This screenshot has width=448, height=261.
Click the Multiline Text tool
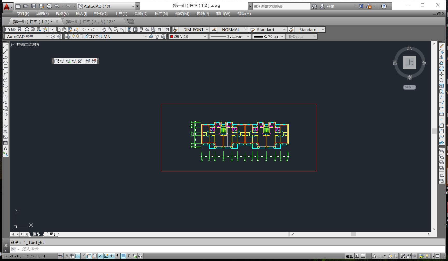tap(5, 149)
